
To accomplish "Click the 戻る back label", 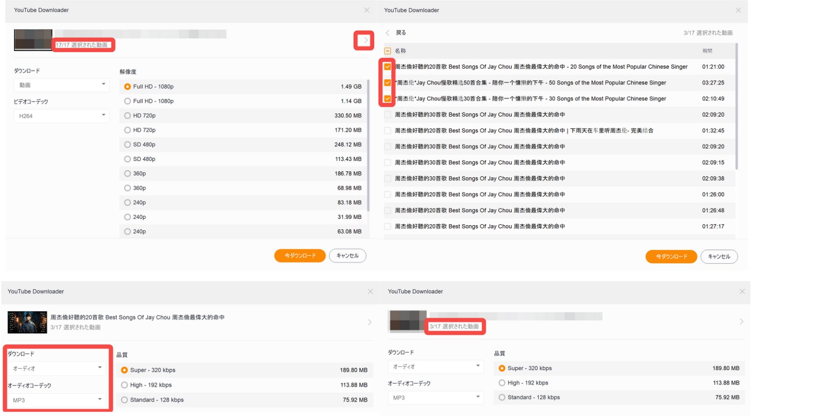I will coord(401,33).
